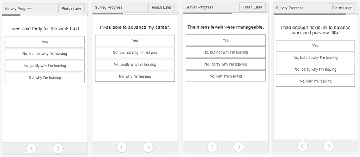
Task: Click next arrow on career advancement screen
Action: [148, 147]
